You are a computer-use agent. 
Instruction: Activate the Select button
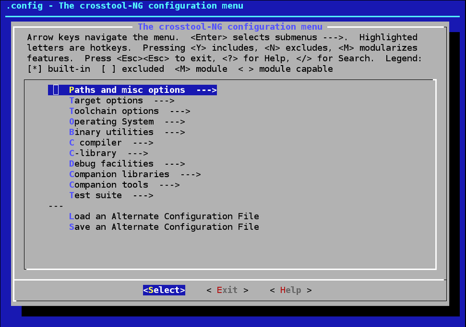164,290
